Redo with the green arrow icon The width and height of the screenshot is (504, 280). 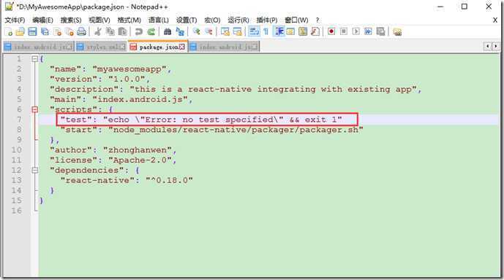pyautogui.click(x=151, y=31)
